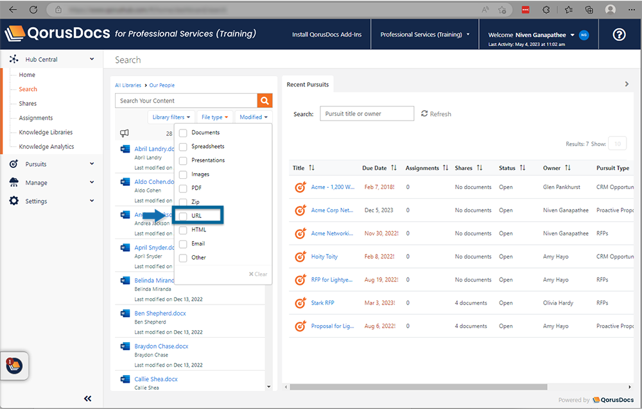
Task: Clear the file type filter selections
Action: pos(258,274)
